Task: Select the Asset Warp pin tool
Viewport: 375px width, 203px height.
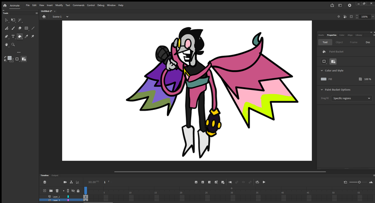Action: pyautogui.click(x=33, y=36)
